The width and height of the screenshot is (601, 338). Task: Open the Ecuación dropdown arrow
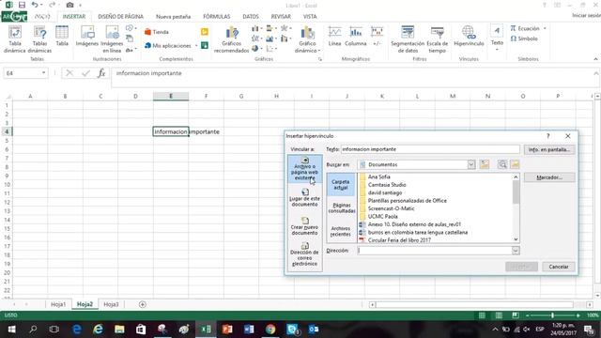pyautogui.click(x=545, y=28)
